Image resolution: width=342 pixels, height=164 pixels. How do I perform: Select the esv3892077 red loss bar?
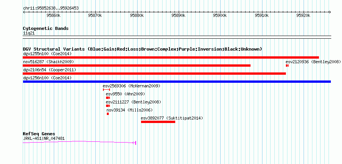(x=158, y=122)
